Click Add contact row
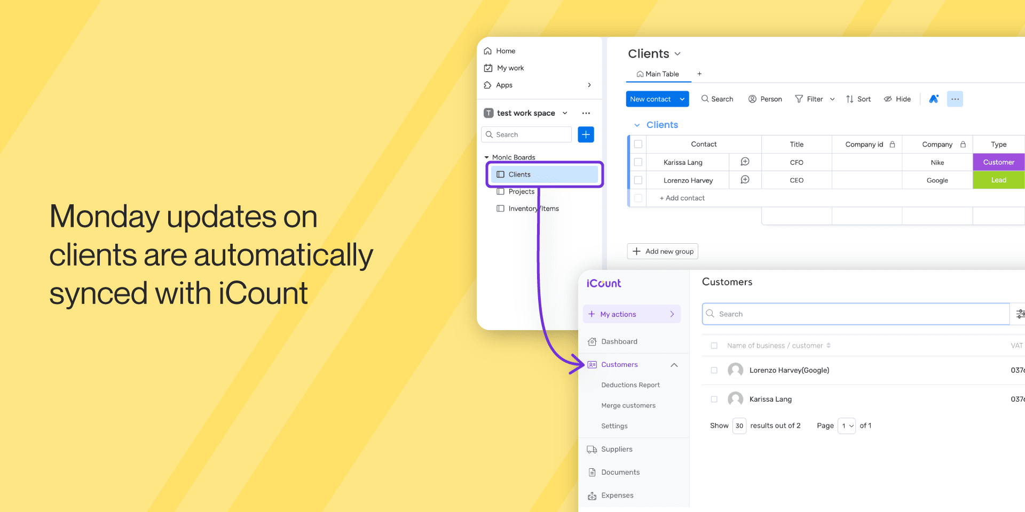The height and width of the screenshot is (512, 1025). (682, 198)
